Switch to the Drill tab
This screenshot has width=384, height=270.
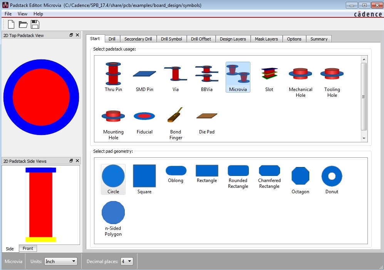pos(112,39)
